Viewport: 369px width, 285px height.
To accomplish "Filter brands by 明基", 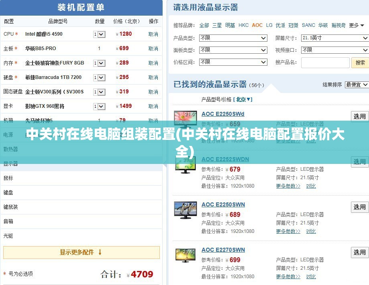I will [x=230, y=25].
